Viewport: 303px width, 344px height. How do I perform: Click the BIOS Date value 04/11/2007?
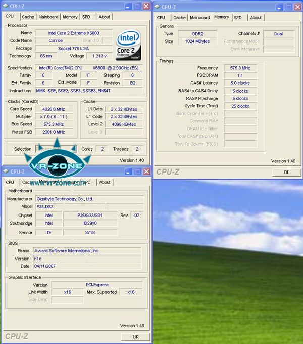(87, 266)
